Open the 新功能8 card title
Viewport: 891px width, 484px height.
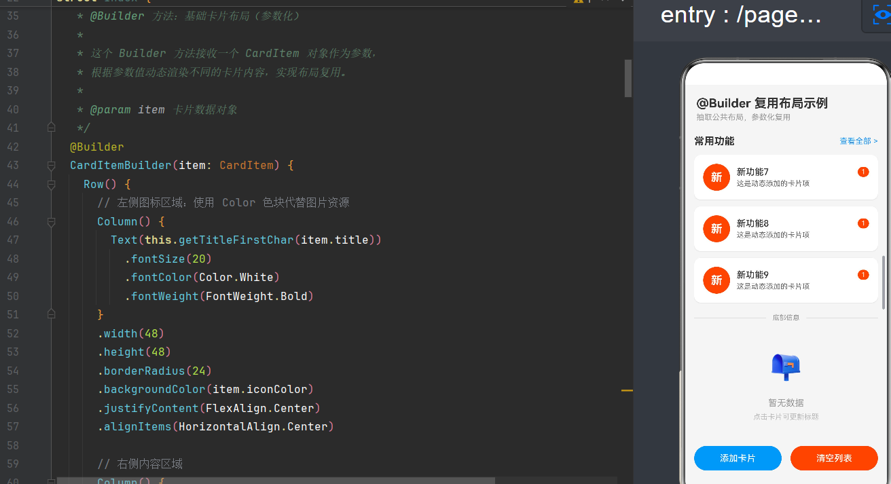(x=752, y=223)
